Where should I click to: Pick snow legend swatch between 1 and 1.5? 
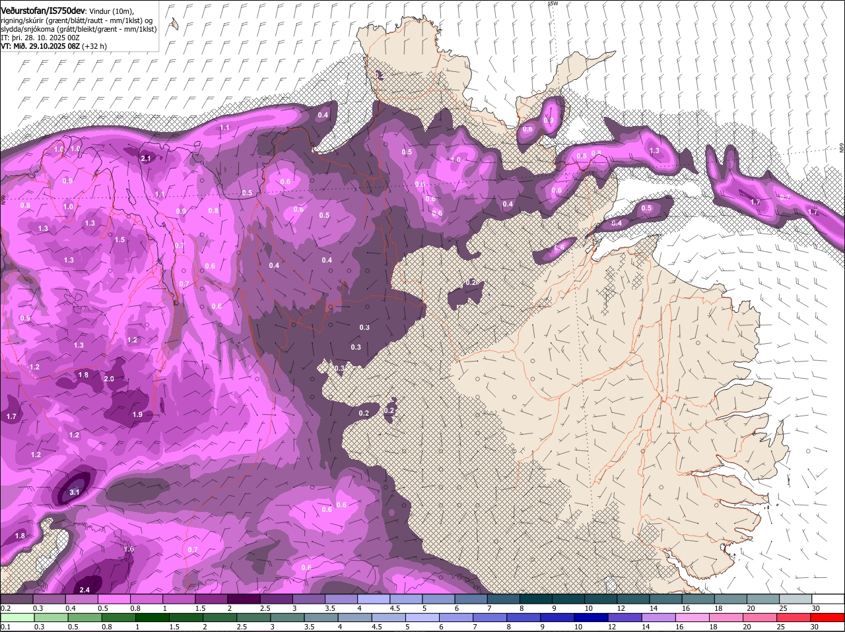(179, 599)
